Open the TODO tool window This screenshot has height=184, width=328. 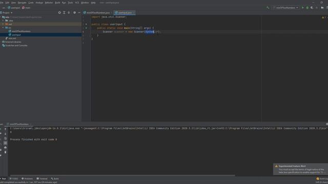[x=14, y=179]
